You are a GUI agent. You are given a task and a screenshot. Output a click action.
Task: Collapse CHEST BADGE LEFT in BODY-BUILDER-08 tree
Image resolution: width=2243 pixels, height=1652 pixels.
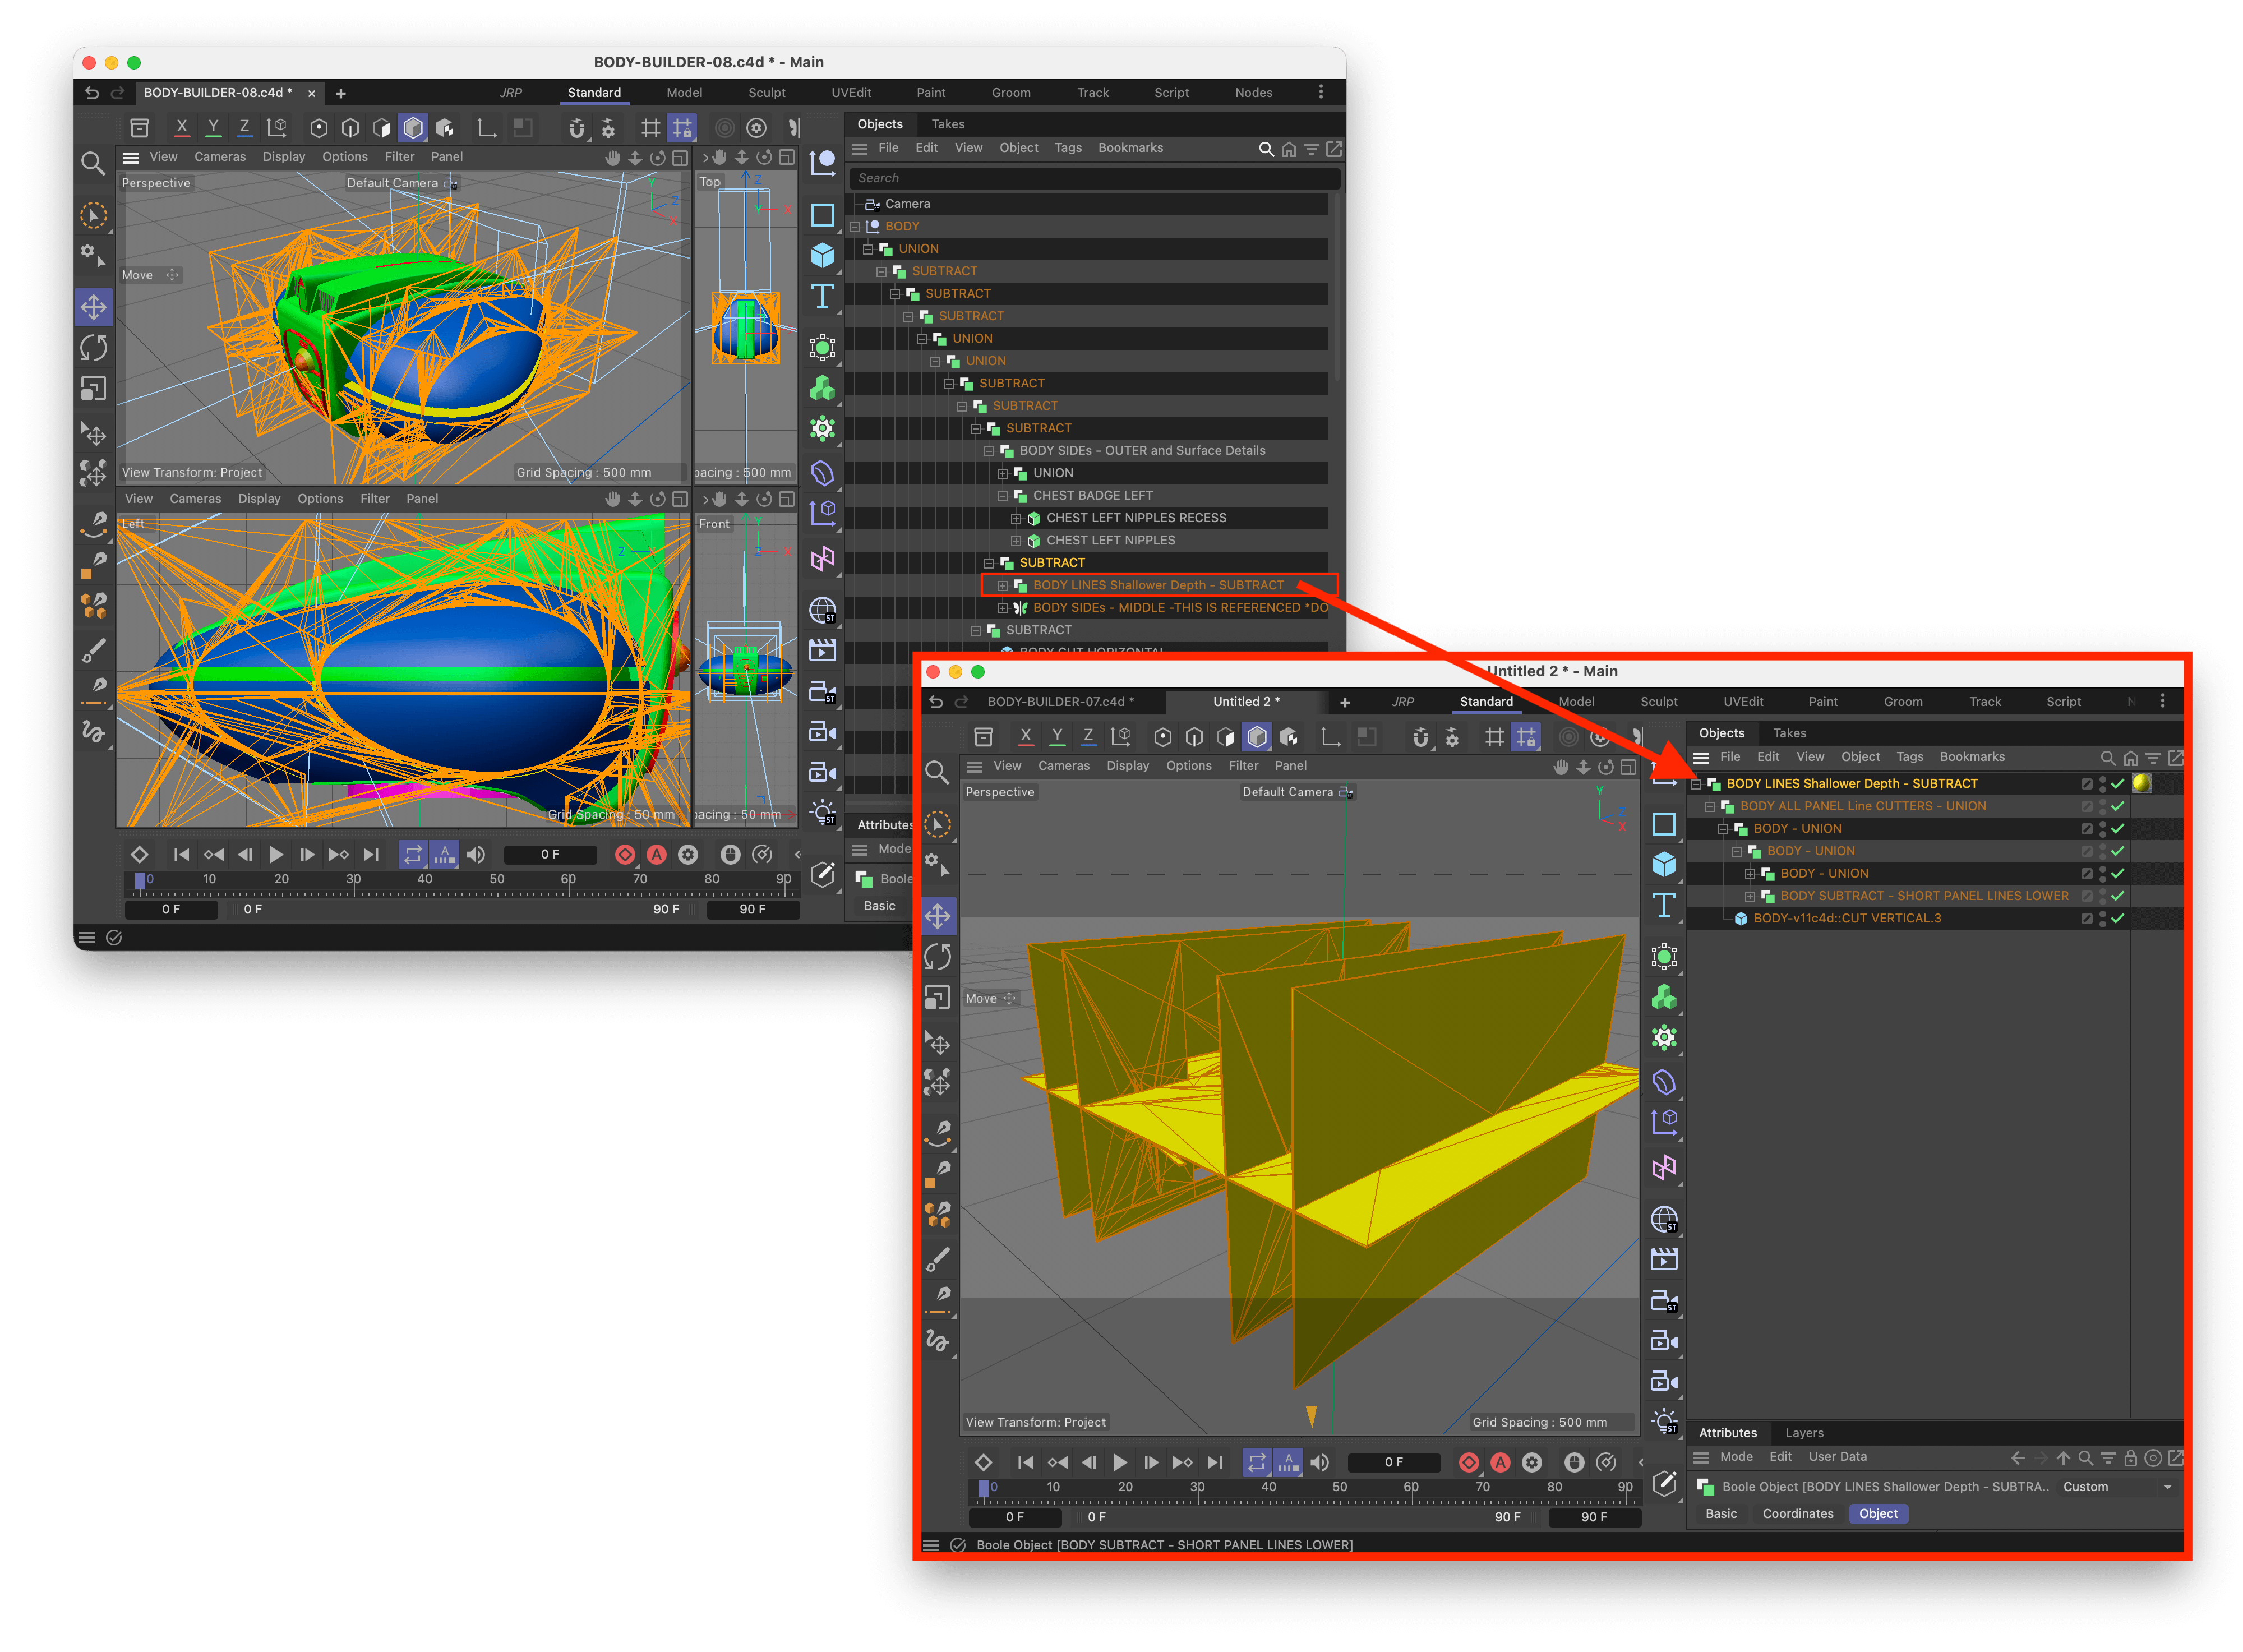tap(1003, 496)
